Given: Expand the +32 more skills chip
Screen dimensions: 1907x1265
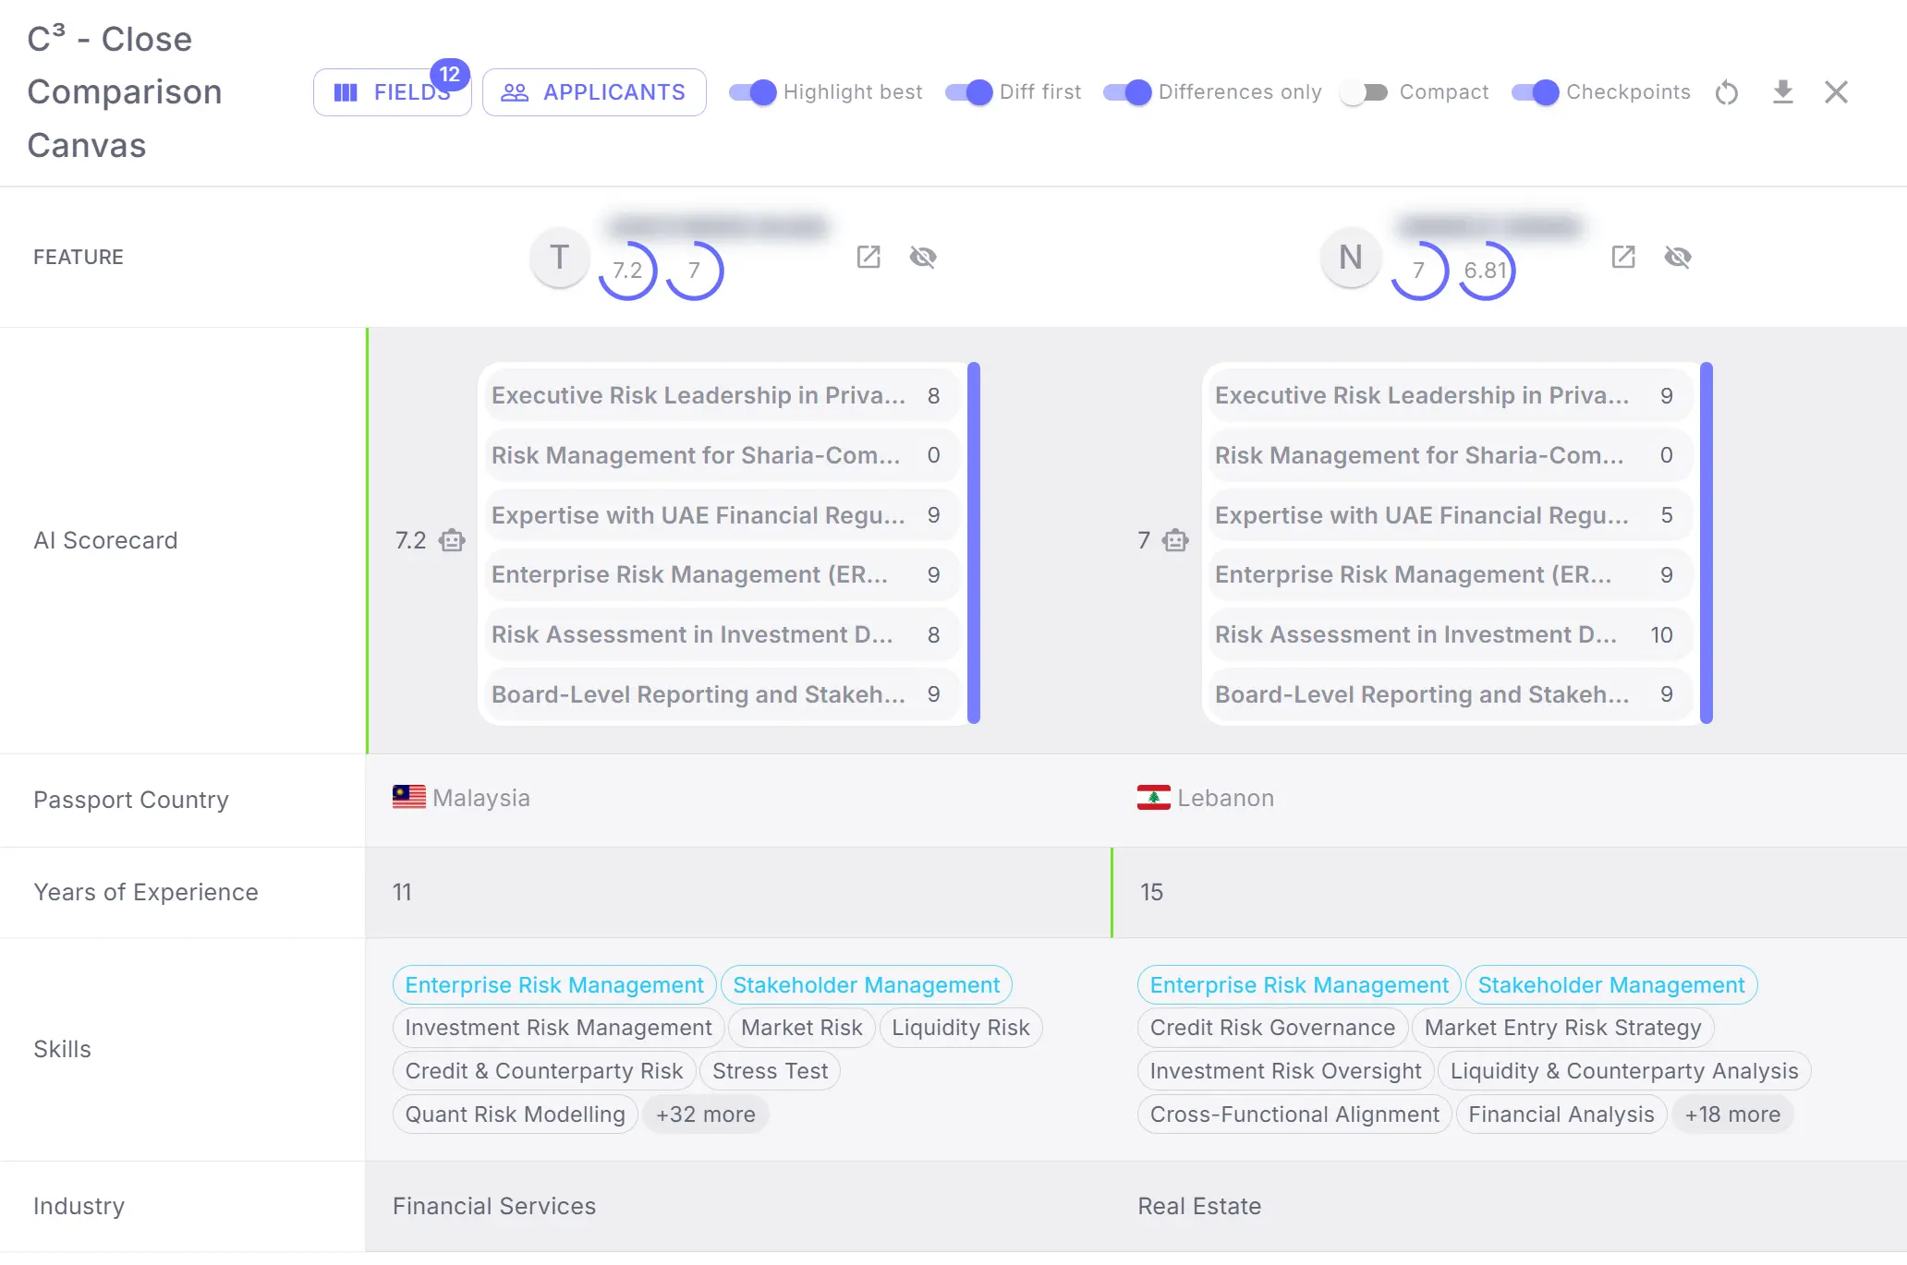Looking at the screenshot, I should [x=705, y=1114].
